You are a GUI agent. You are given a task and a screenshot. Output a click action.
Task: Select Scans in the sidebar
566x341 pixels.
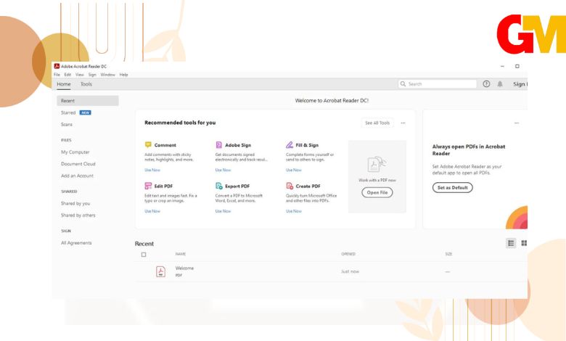pyautogui.click(x=67, y=125)
